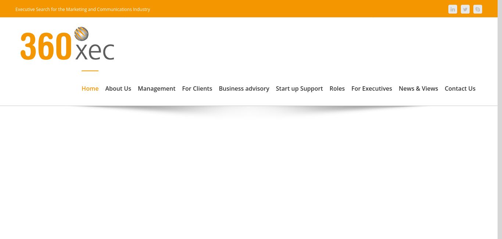Visit the News & Views page
This screenshot has width=502, height=239.
coord(418,88)
